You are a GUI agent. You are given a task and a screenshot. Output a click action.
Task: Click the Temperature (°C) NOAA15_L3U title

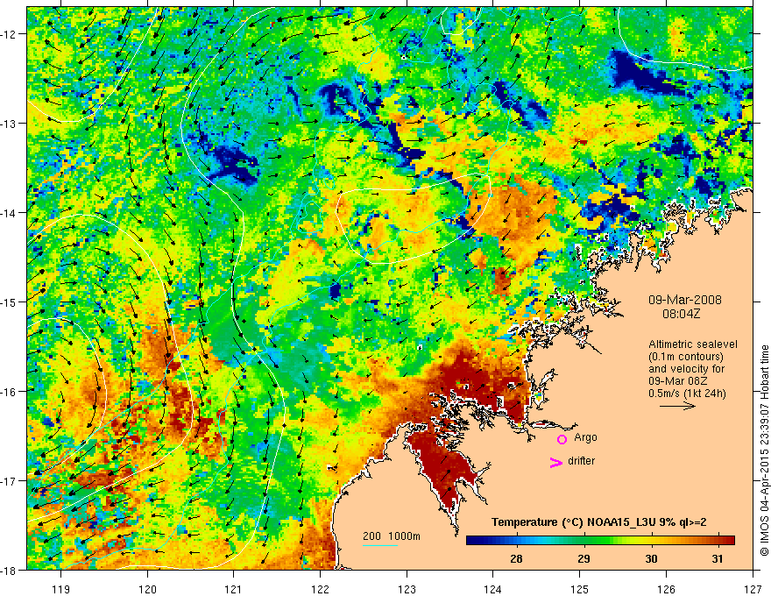point(599,522)
